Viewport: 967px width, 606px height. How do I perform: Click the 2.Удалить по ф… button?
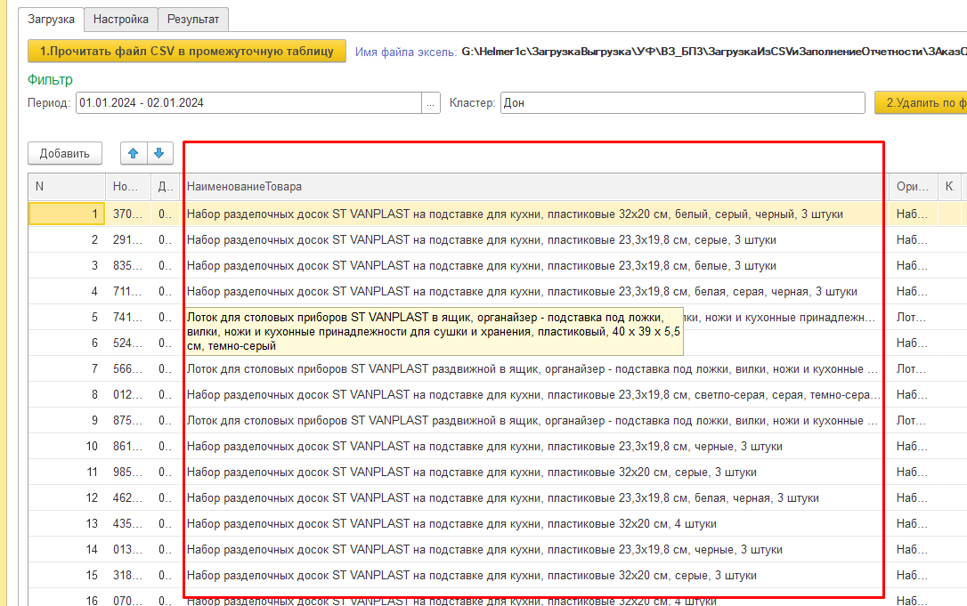coord(921,103)
